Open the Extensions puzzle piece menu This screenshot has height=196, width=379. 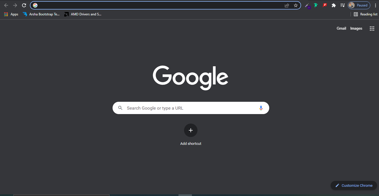333,5
